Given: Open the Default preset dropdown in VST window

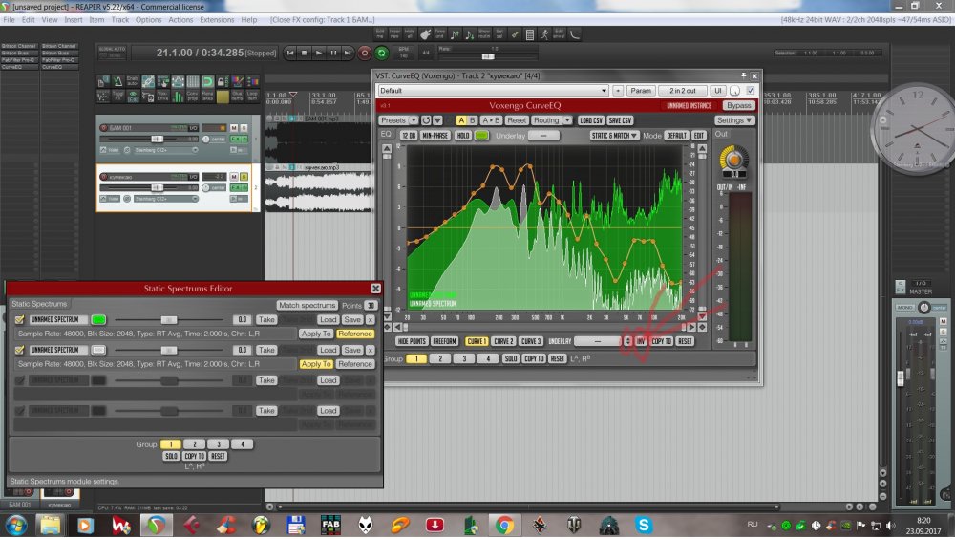Looking at the screenshot, I should (x=493, y=91).
